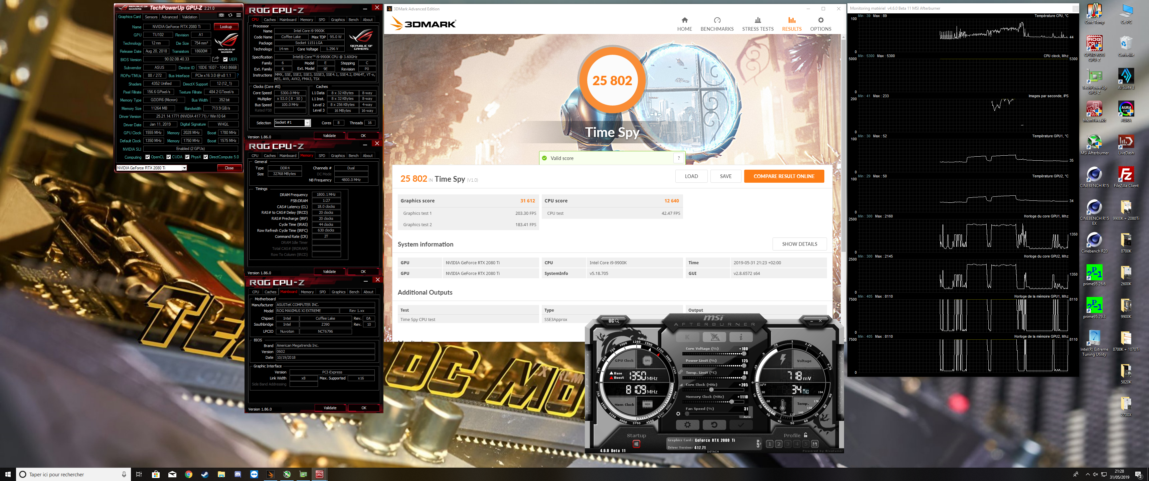
Task: Switch to the Sensors tab in GPU-Z
Action: click(151, 17)
